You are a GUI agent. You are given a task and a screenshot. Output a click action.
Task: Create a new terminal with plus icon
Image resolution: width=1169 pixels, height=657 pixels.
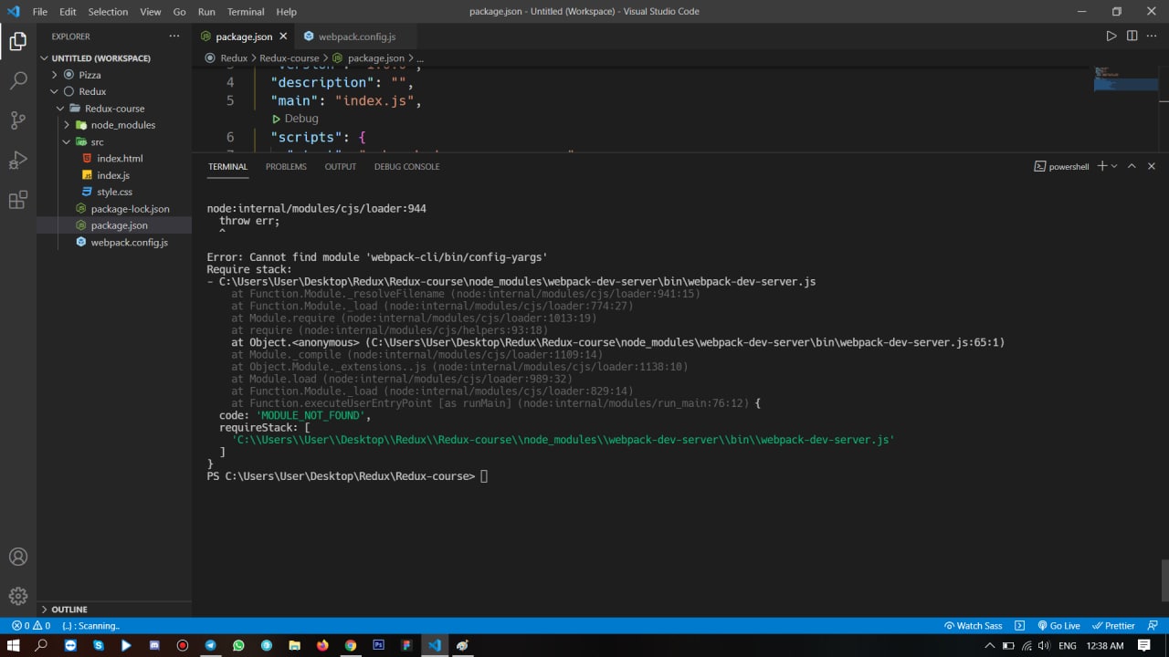tap(1101, 166)
